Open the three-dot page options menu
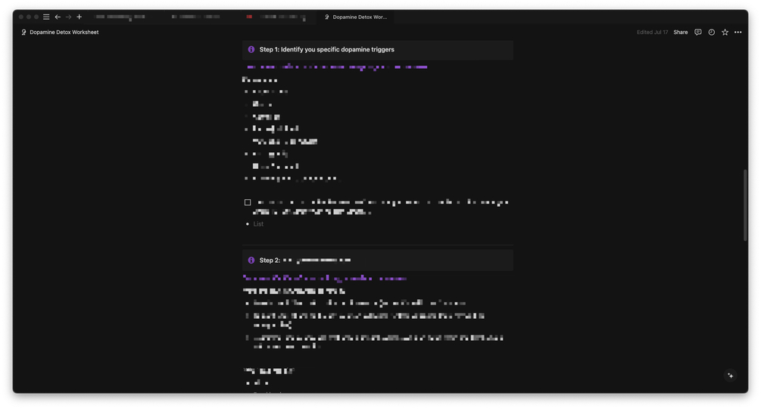The width and height of the screenshot is (761, 409). 738,33
